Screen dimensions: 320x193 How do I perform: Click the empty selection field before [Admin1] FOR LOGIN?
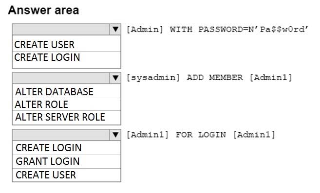tap(61, 135)
